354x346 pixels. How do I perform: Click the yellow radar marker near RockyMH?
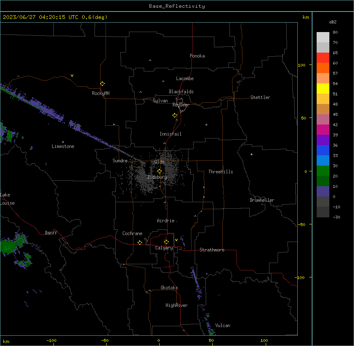[102, 84]
